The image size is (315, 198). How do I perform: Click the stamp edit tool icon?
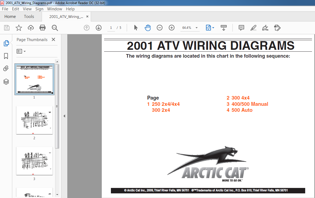coord(277,28)
